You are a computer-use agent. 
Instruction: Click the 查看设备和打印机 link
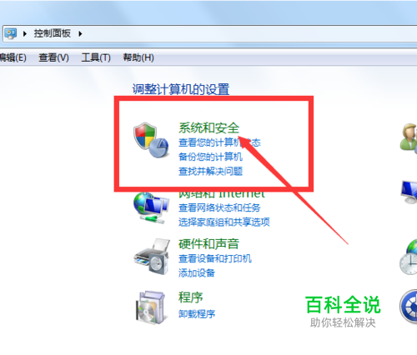point(215,258)
